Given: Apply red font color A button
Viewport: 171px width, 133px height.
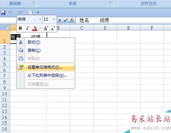Looking at the screenshot, I should pyautogui.click(x=35, y=28).
